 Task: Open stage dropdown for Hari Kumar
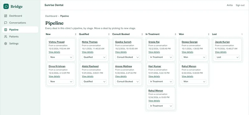[x=161, y=82]
